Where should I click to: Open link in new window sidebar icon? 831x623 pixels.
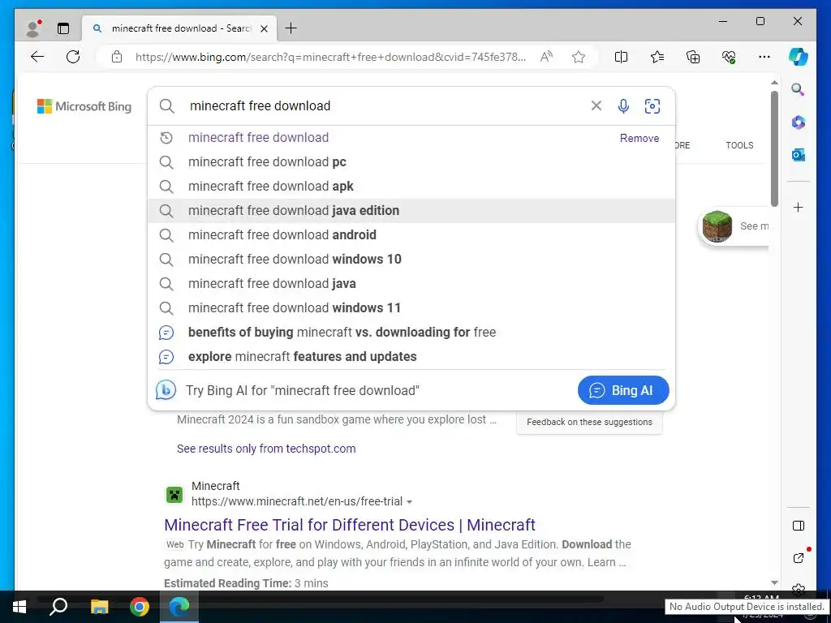click(x=799, y=558)
